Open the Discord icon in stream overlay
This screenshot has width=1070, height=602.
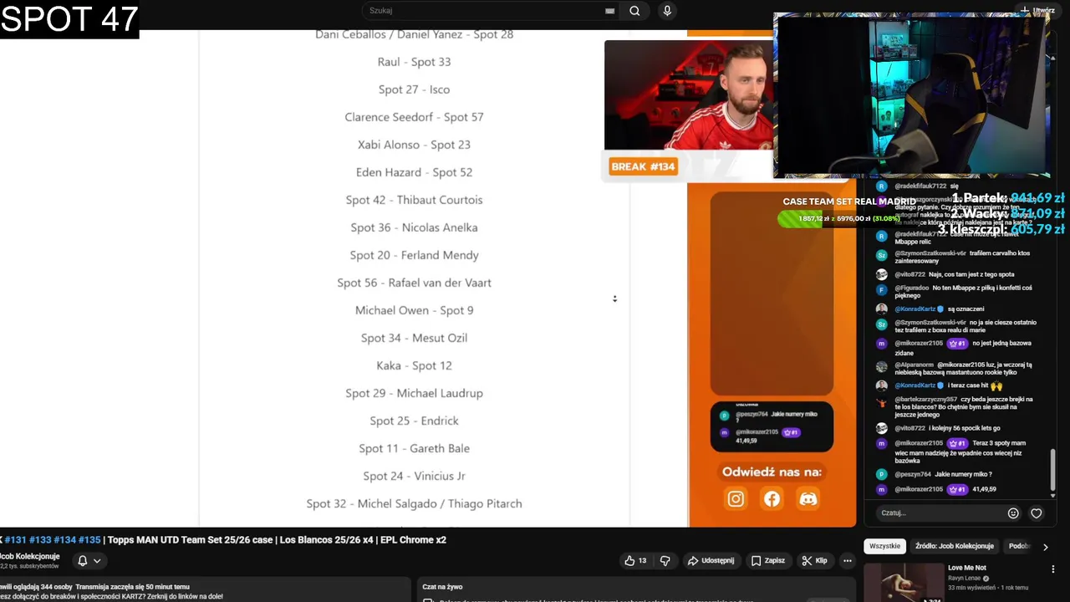point(808,499)
